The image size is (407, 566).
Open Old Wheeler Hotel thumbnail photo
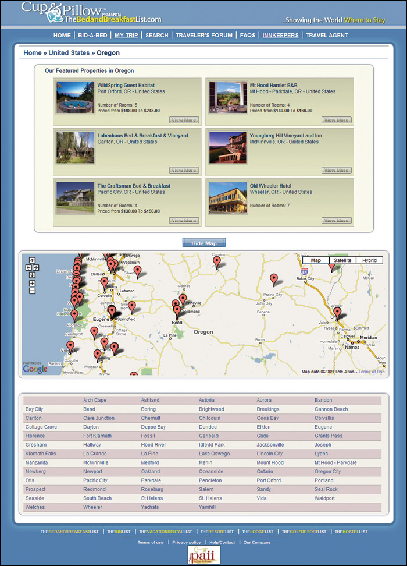[228, 198]
